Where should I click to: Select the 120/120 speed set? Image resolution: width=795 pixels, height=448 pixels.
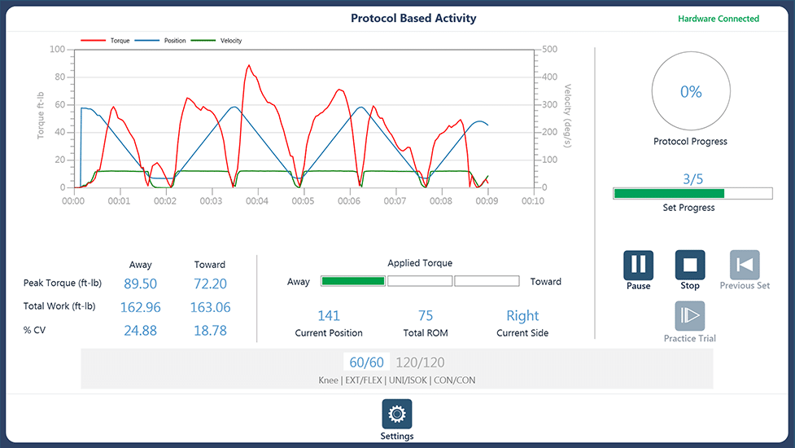[420, 362]
